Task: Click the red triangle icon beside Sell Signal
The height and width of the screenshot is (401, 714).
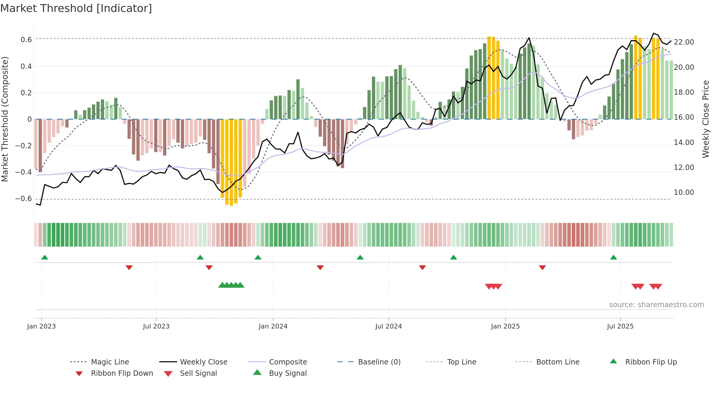Action: click(x=168, y=374)
